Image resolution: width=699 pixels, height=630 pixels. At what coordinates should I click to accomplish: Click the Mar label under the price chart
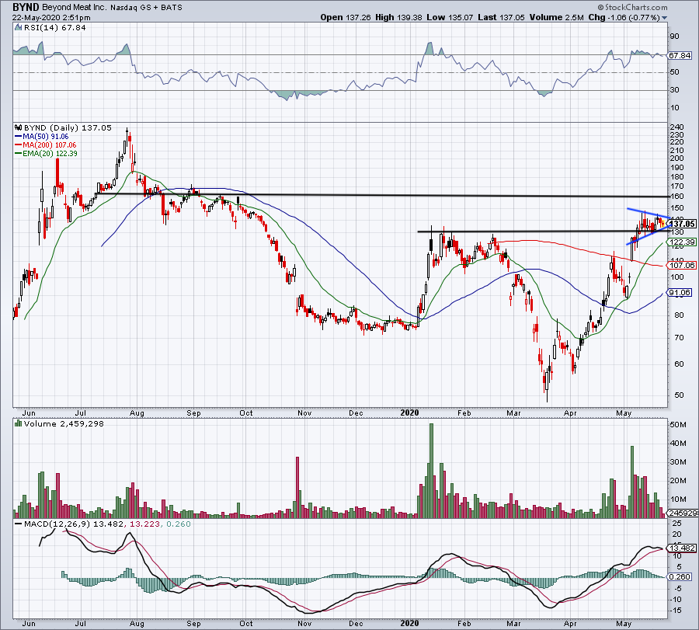pos(514,412)
